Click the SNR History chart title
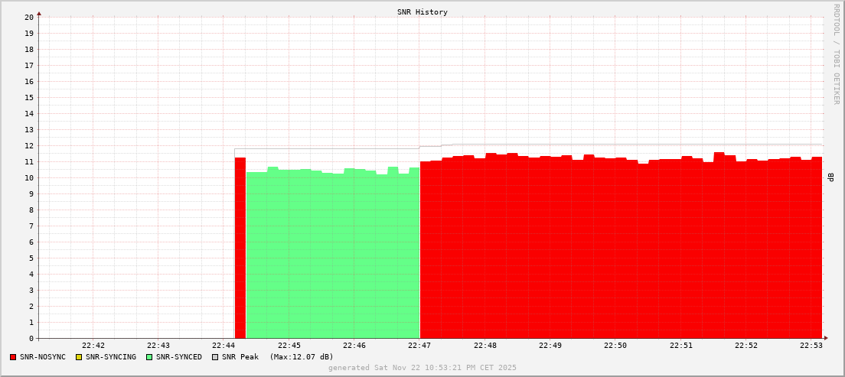 (422, 12)
